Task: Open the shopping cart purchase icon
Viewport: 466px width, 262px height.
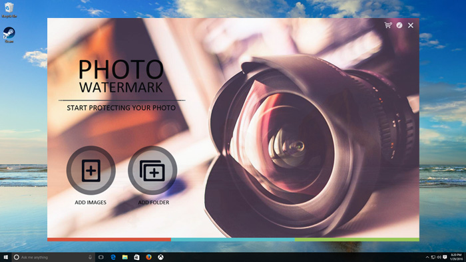Action: tap(388, 25)
